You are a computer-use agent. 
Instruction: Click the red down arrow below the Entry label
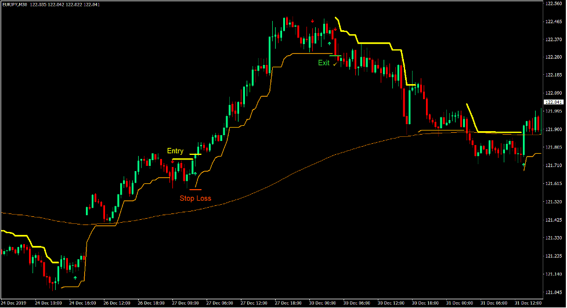point(172,162)
